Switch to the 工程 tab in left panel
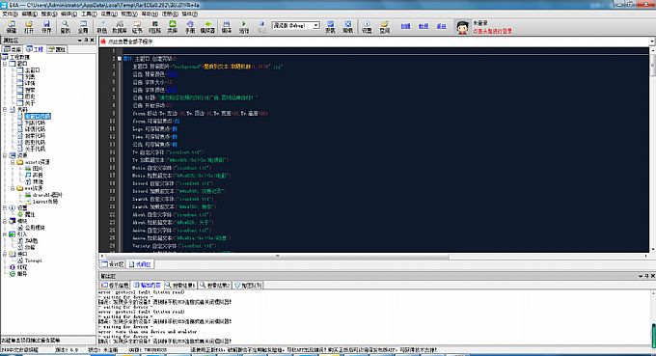656x356 pixels. click(35, 49)
